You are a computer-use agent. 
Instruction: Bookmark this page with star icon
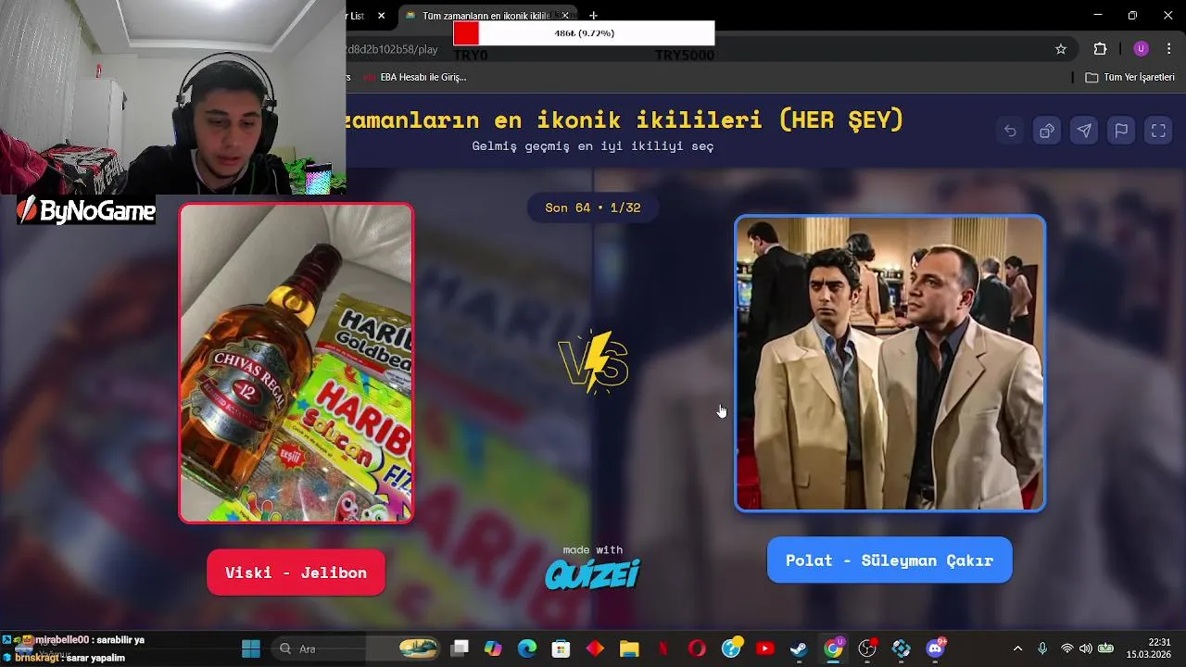coord(1061,49)
